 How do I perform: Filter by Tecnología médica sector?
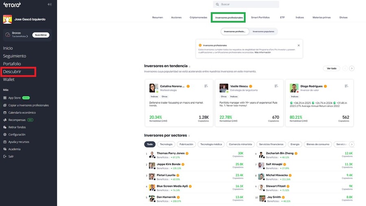coord(211,145)
